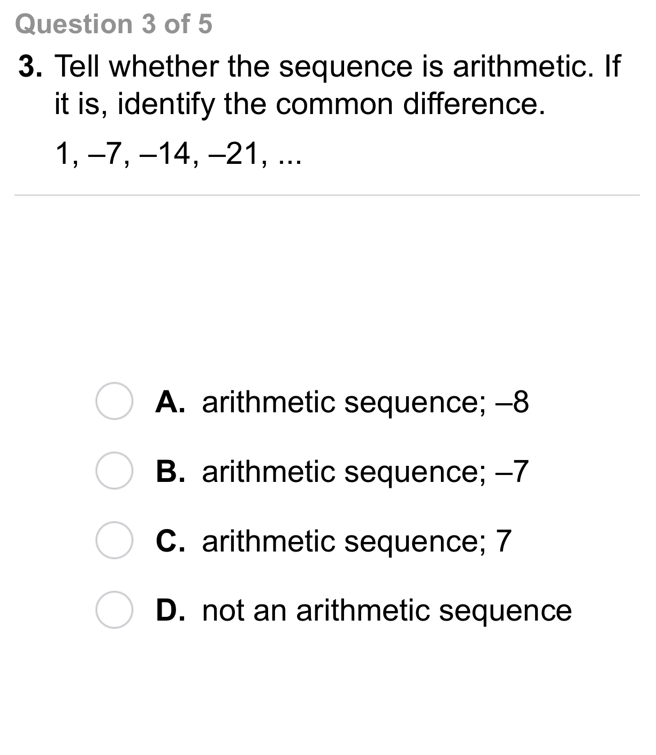Image resolution: width=656 pixels, height=755 pixels.
Task: Click the bold letter A marker
Action: pyautogui.click(x=169, y=402)
